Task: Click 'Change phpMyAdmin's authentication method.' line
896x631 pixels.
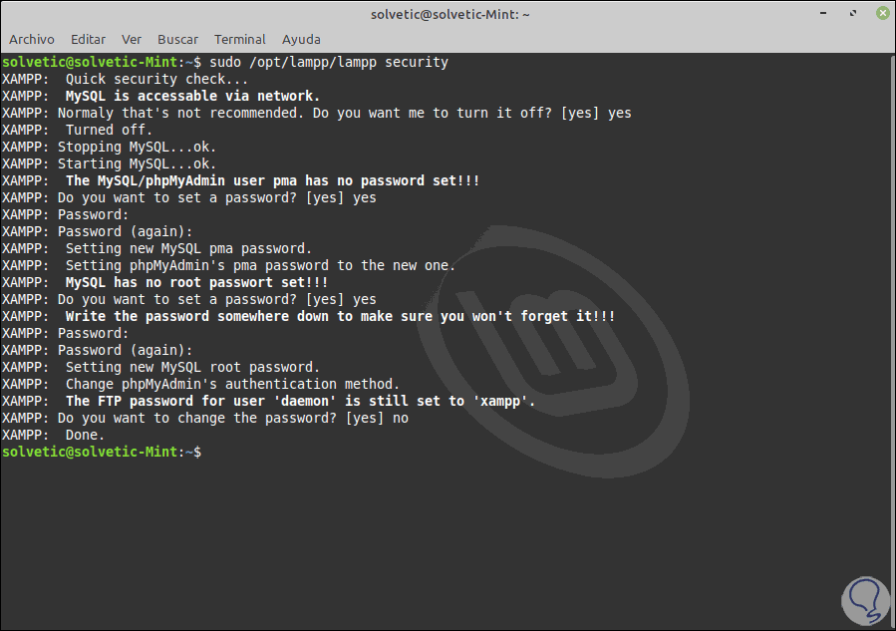Action: (200, 384)
